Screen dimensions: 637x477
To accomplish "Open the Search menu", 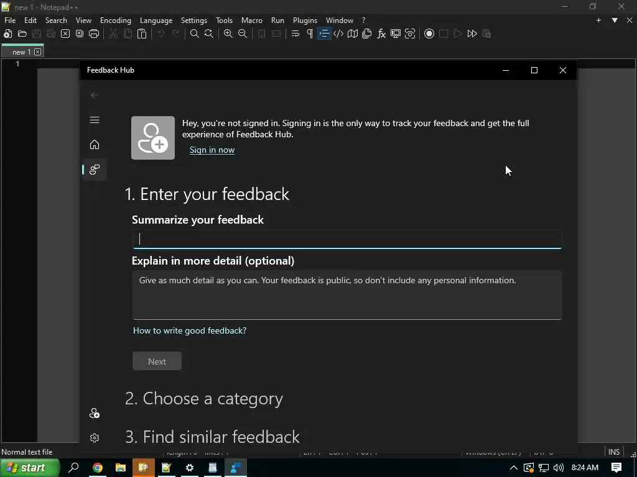I will pyautogui.click(x=56, y=20).
